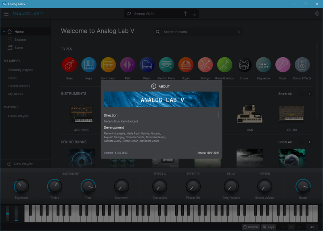Image resolution: width=323 pixels, height=231 pixels.
Task: Open the bottom bar history list icon
Action: click(291, 227)
